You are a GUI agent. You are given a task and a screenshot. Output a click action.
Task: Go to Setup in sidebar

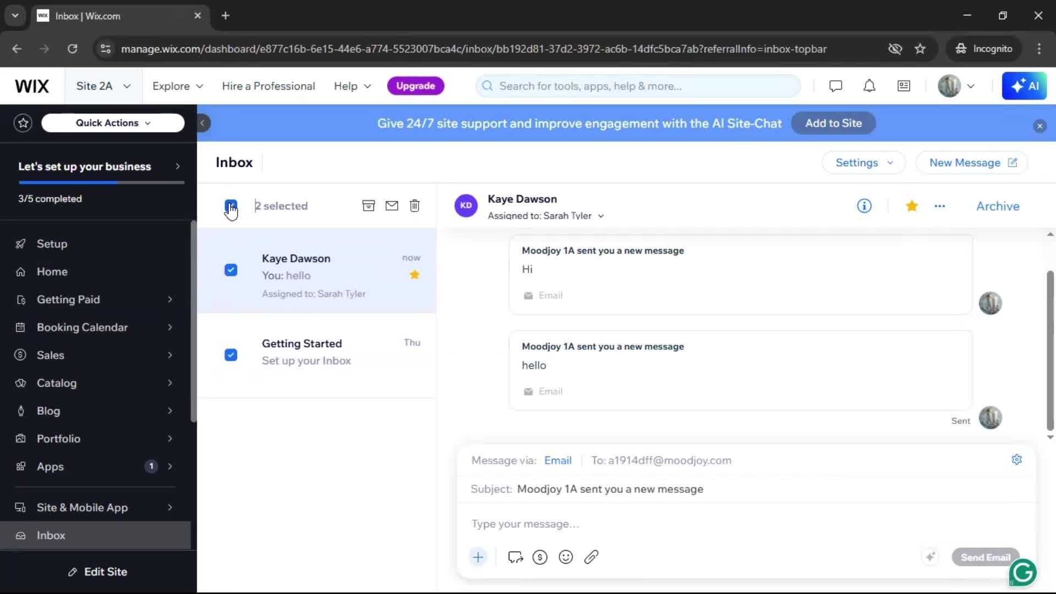[x=52, y=244]
